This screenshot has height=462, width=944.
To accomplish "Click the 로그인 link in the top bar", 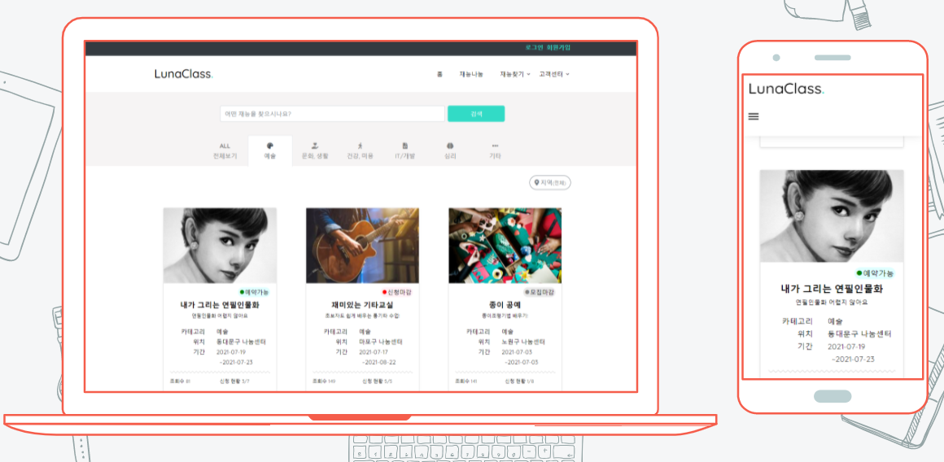I will pyautogui.click(x=534, y=47).
